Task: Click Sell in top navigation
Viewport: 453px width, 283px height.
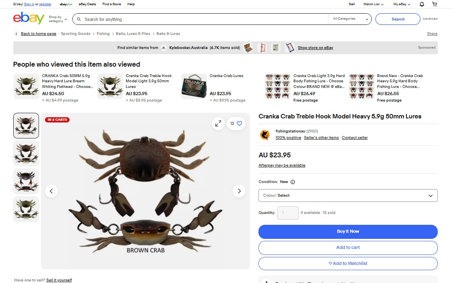Action: click(352, 4)
